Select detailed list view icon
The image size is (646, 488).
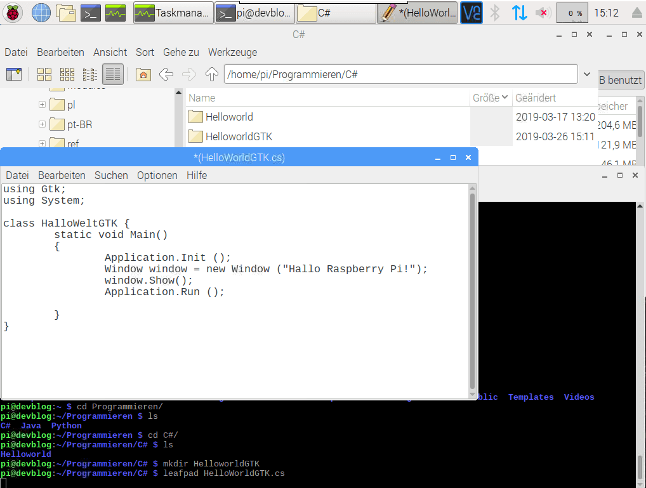click(112, 74)
